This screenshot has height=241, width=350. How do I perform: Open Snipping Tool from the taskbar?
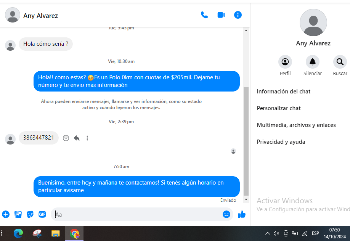37,233
